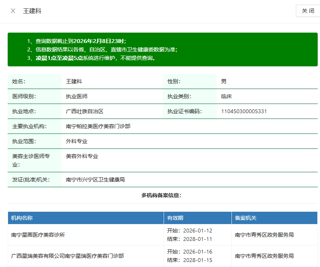320x267 pixels.
Task: Click the name value 王建科 in the table
Action: point(74,81)
